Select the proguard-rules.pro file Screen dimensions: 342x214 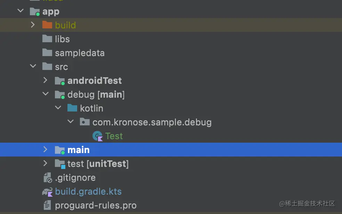(96, 206)
